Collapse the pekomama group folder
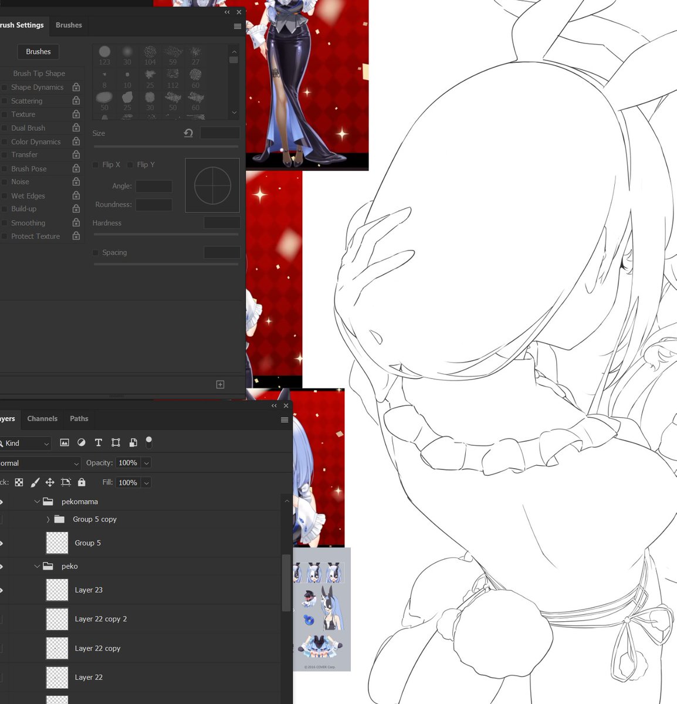 pyautogui.click(x=37, y=502)
